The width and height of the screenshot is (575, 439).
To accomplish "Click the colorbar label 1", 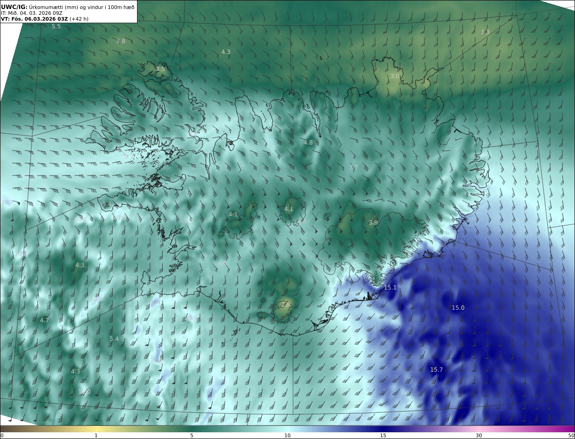I will tap(96, 435).
